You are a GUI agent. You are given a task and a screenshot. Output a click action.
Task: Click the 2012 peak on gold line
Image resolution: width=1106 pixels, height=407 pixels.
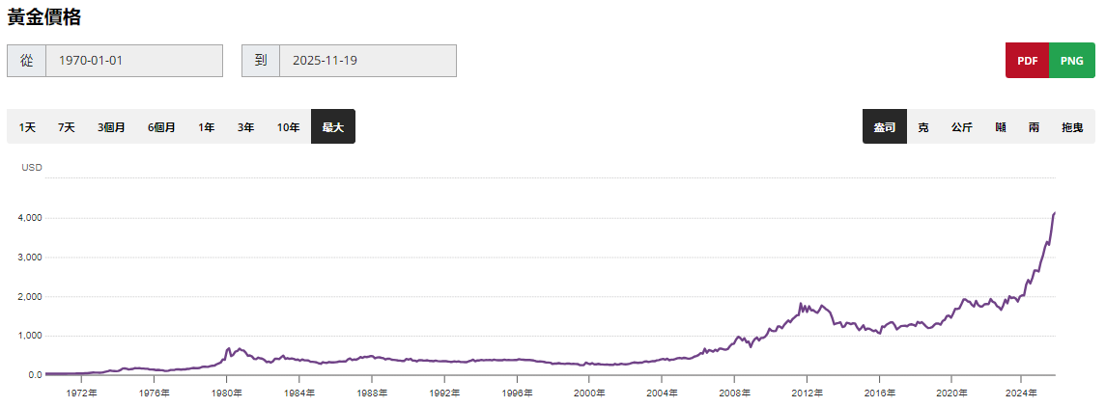801,304
